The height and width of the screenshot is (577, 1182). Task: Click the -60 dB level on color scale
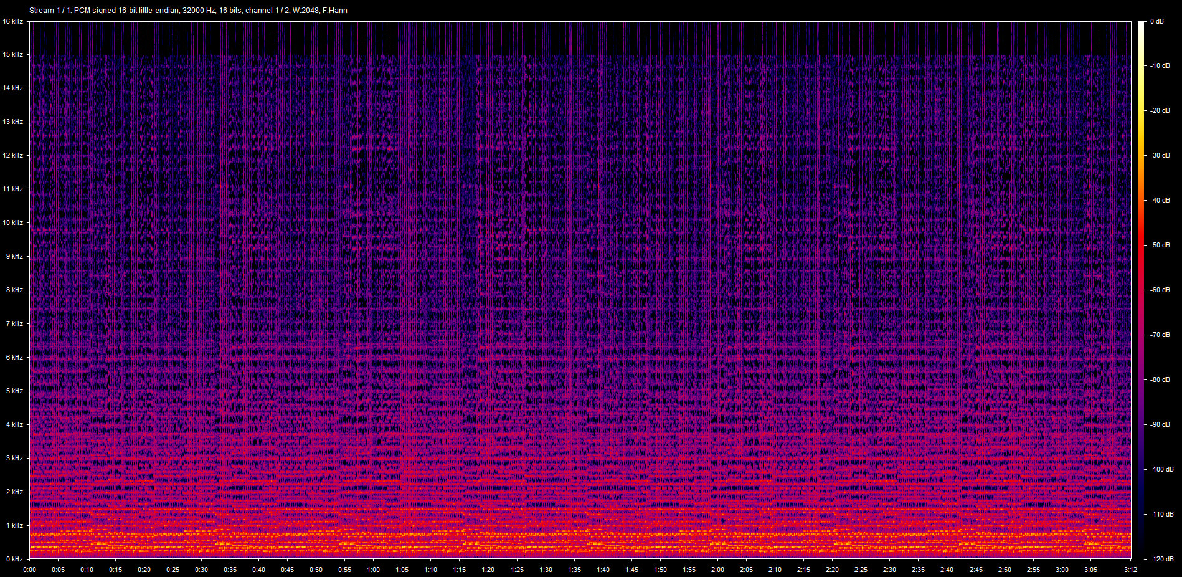[x=1160, y=290]
